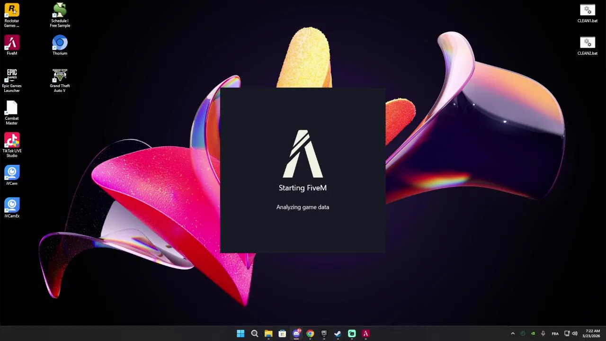Image resolution: width=606 pixels, height=341 pixels.
Task: Open Discord from the taskbar
Action: 296,333
